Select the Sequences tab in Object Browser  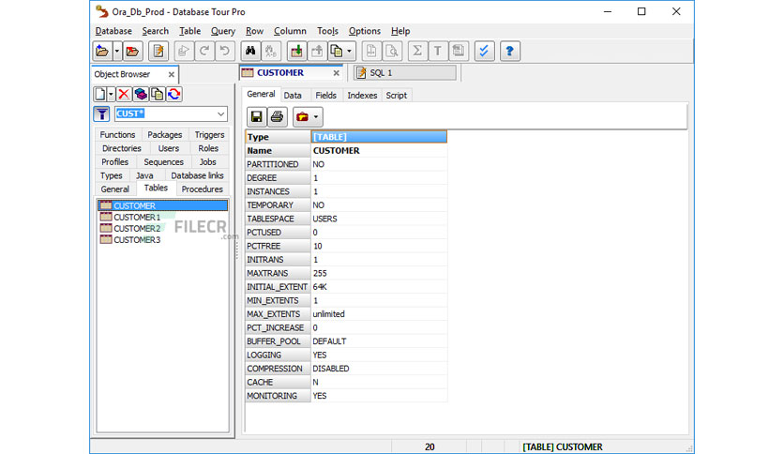pos(163,162)
